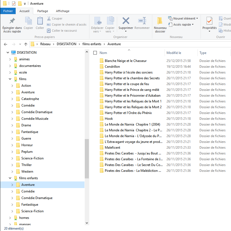The width and height of the screenshot is (231, 231).
Task: Expand the Peplum node under films
Action: pos(12,152)
